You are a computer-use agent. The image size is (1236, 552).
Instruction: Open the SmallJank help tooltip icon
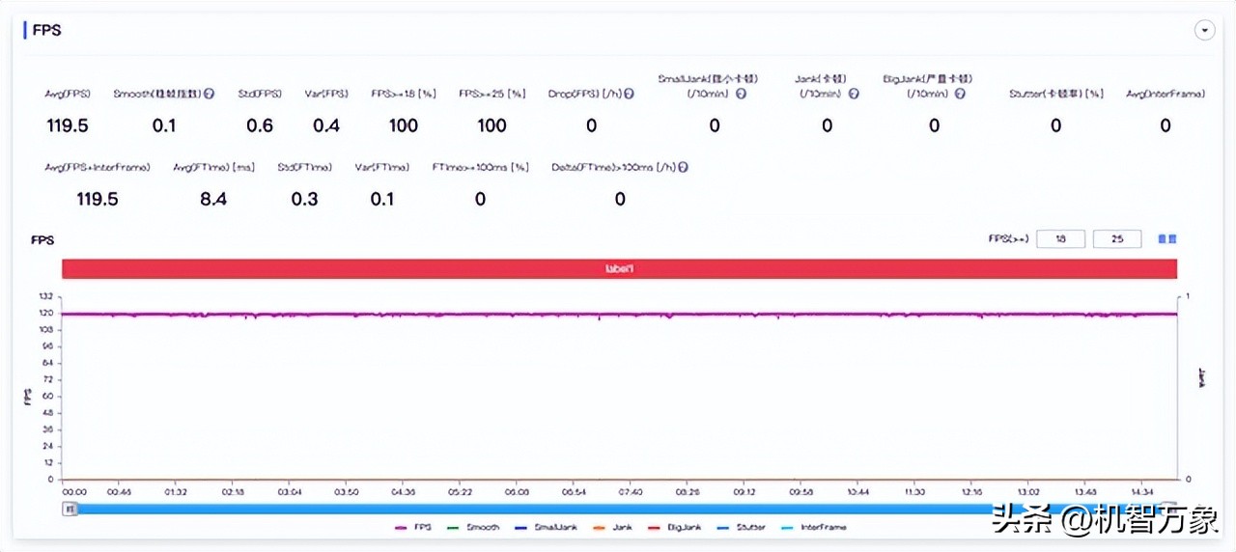pos(741,95)
